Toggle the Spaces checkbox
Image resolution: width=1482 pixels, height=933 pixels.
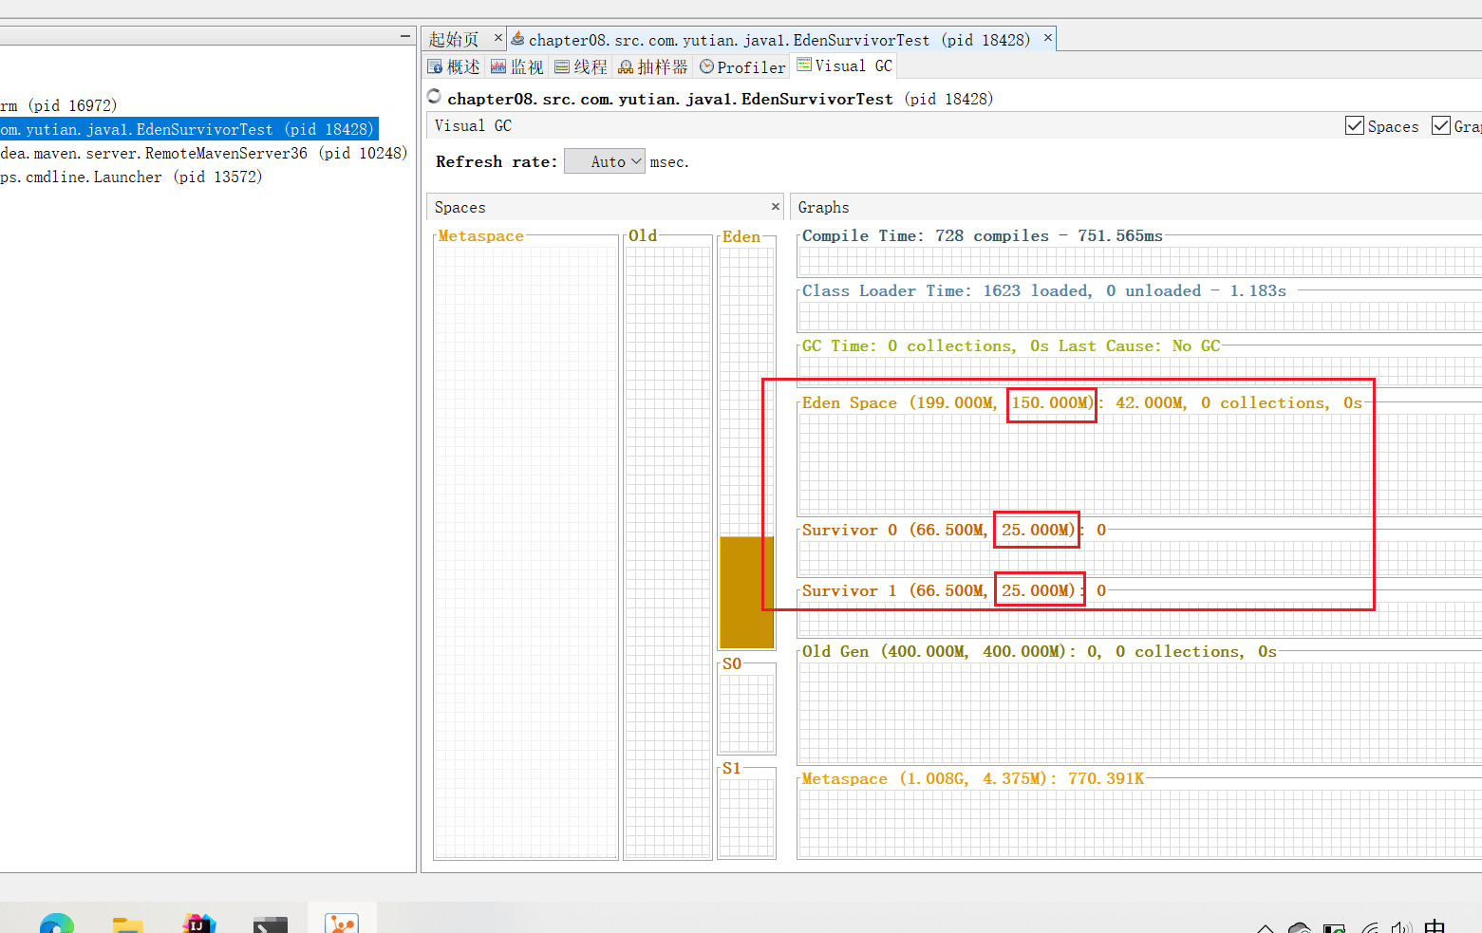[1355, 126]
